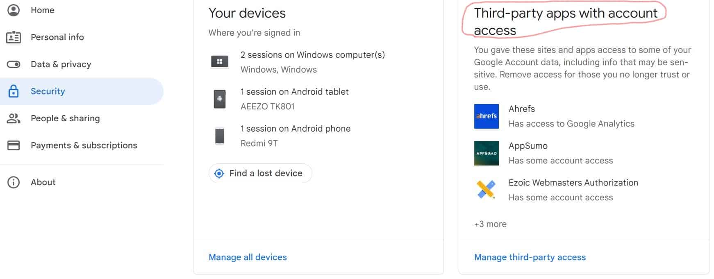The image size is (714, 279).
Task: Click the Redmi 9T phone icon
Action: pyautogui.click(x=220, y=136)
